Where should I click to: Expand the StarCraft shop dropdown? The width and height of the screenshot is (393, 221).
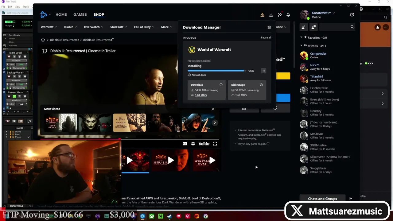click(119, 27)
